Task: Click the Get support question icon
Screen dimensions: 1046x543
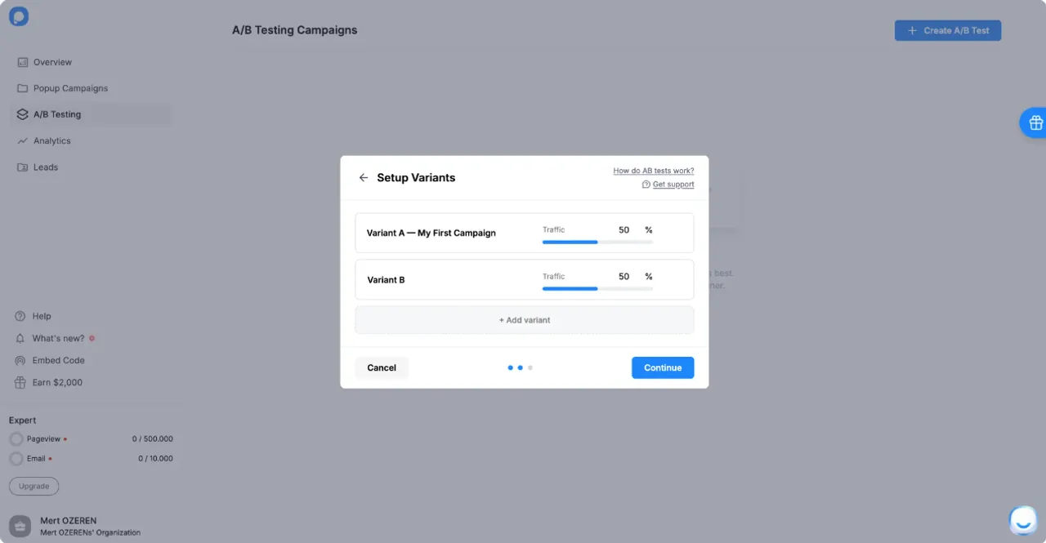Action: point(646,185)
